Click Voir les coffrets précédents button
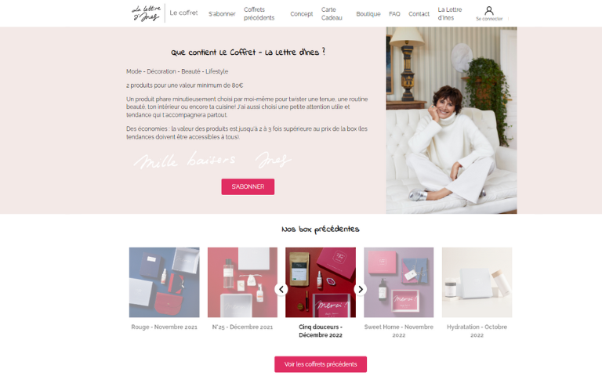 (321, 364)
